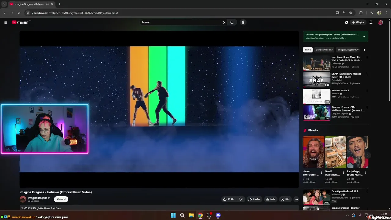Open the sparkle AI icon beside Oluştur
391x220 pixels.
tap(346, 22)
